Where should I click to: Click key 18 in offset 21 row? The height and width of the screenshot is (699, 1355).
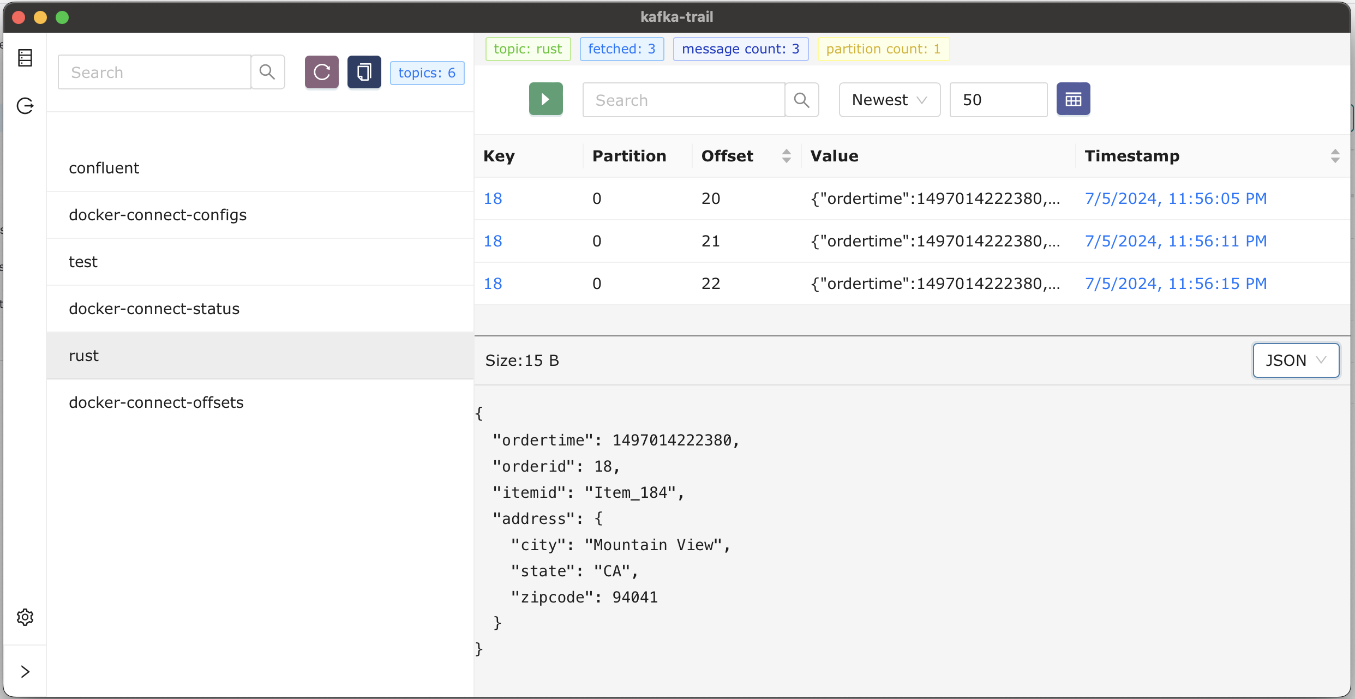click(x=493, y=241)
